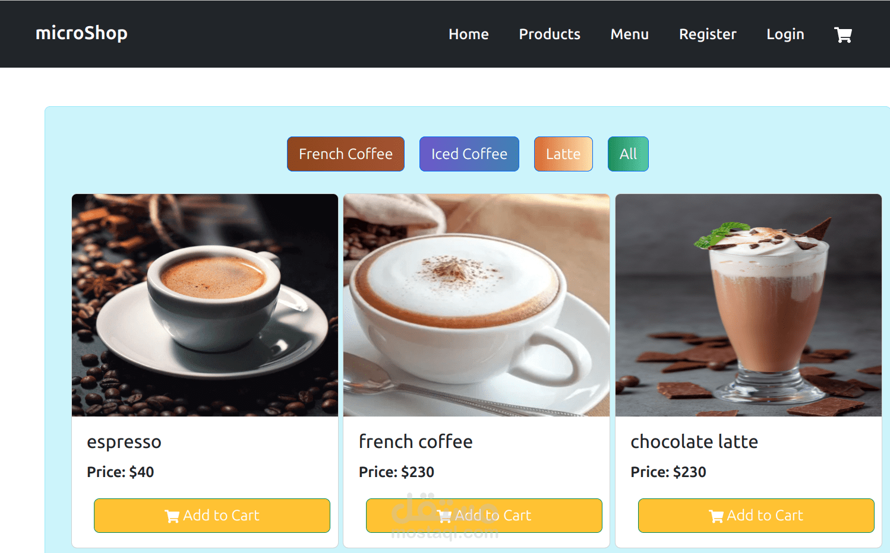
Task: Go to the Login page
Action: coord(785,34)
